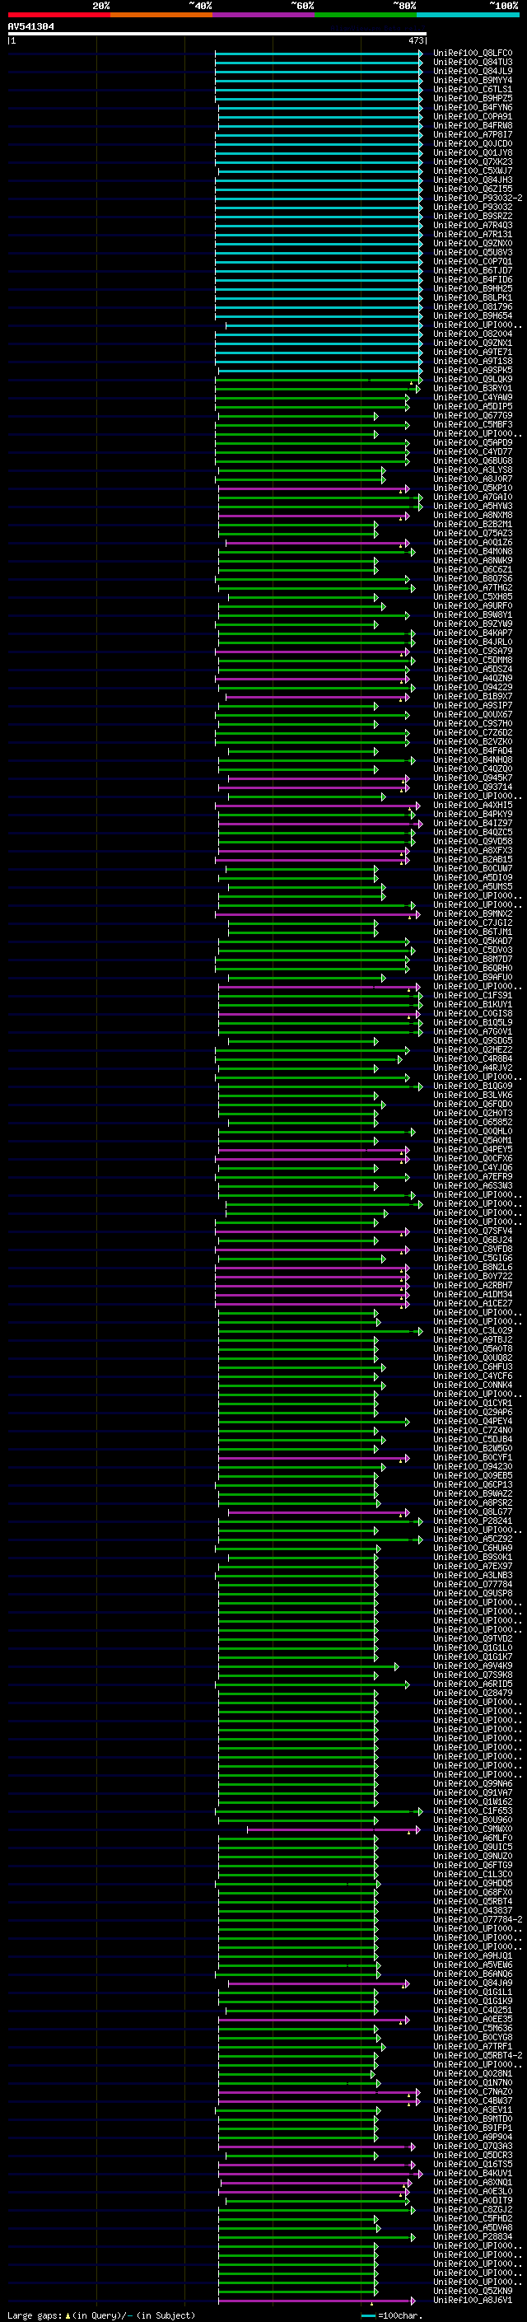Select the query name AV541304
The height and width of the screenshot is (2322, 527).
click(30, 26)
